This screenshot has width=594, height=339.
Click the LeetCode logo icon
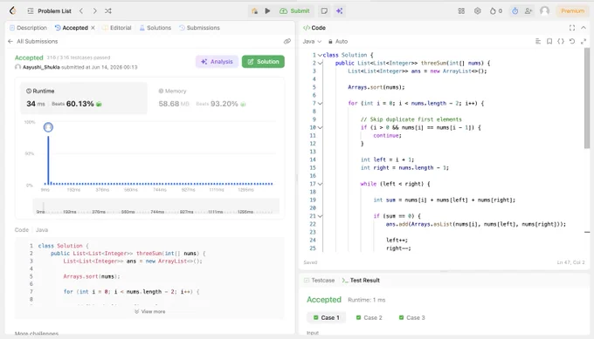coord(13,10)
